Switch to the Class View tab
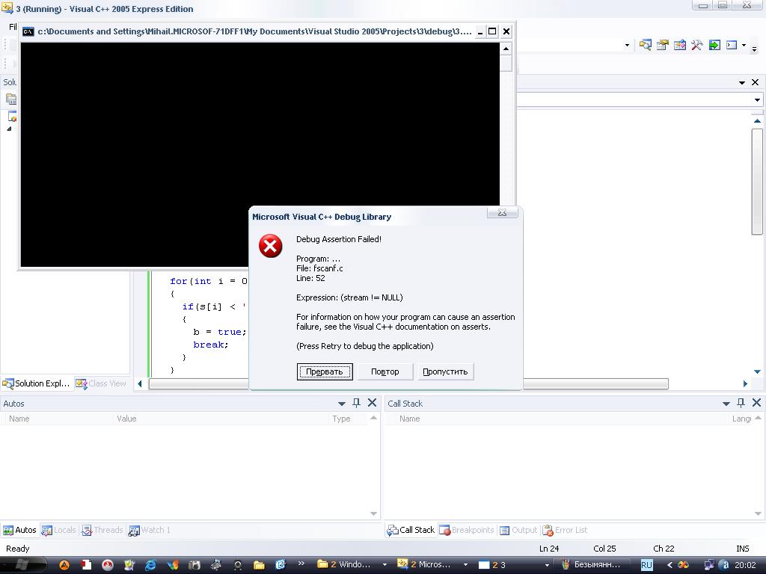The height and width of the screenshot is (574, 766). pos(101,383)
